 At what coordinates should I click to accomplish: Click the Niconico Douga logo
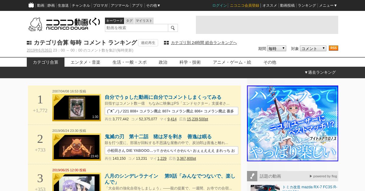64,24
